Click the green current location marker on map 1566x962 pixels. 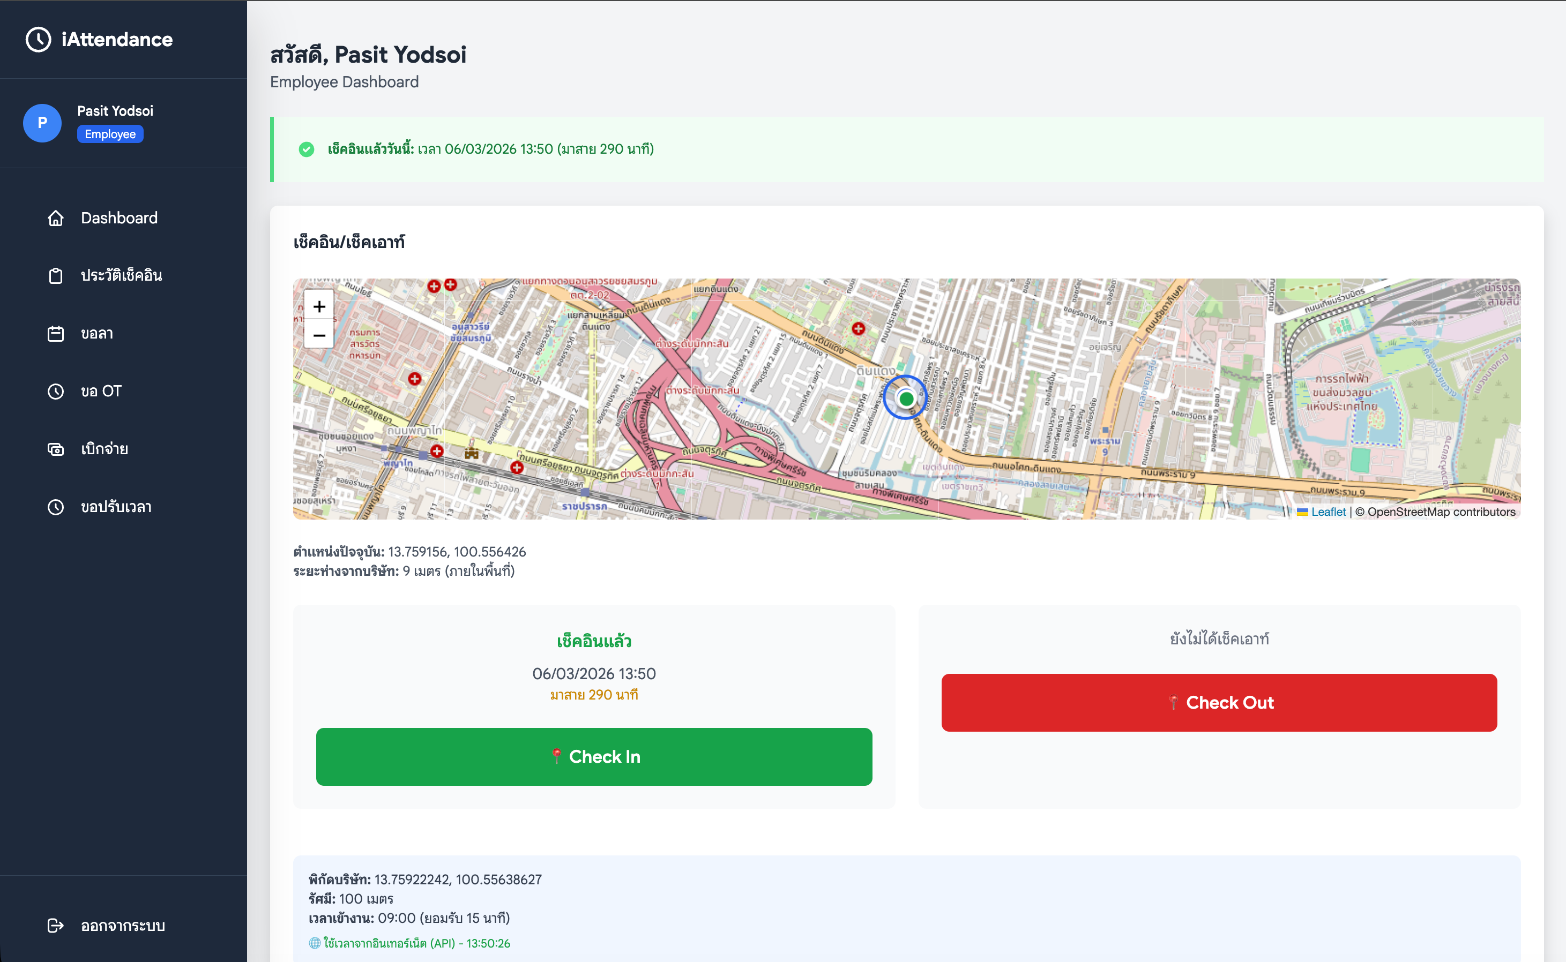coord(906,399)
